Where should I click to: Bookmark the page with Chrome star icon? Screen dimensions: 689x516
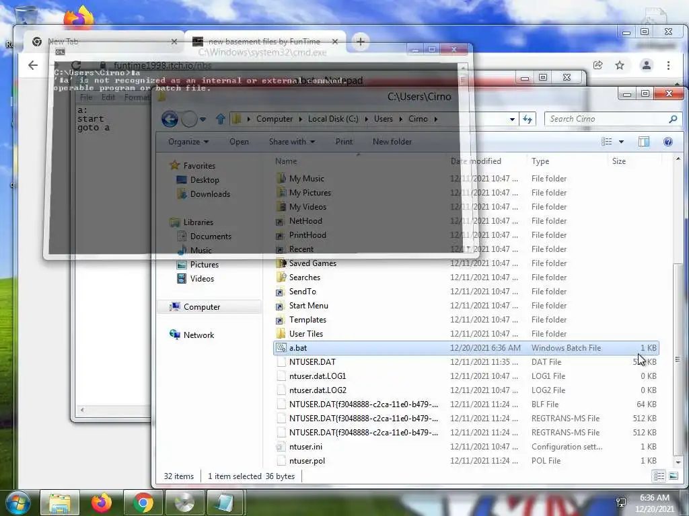tap(620, 65)
